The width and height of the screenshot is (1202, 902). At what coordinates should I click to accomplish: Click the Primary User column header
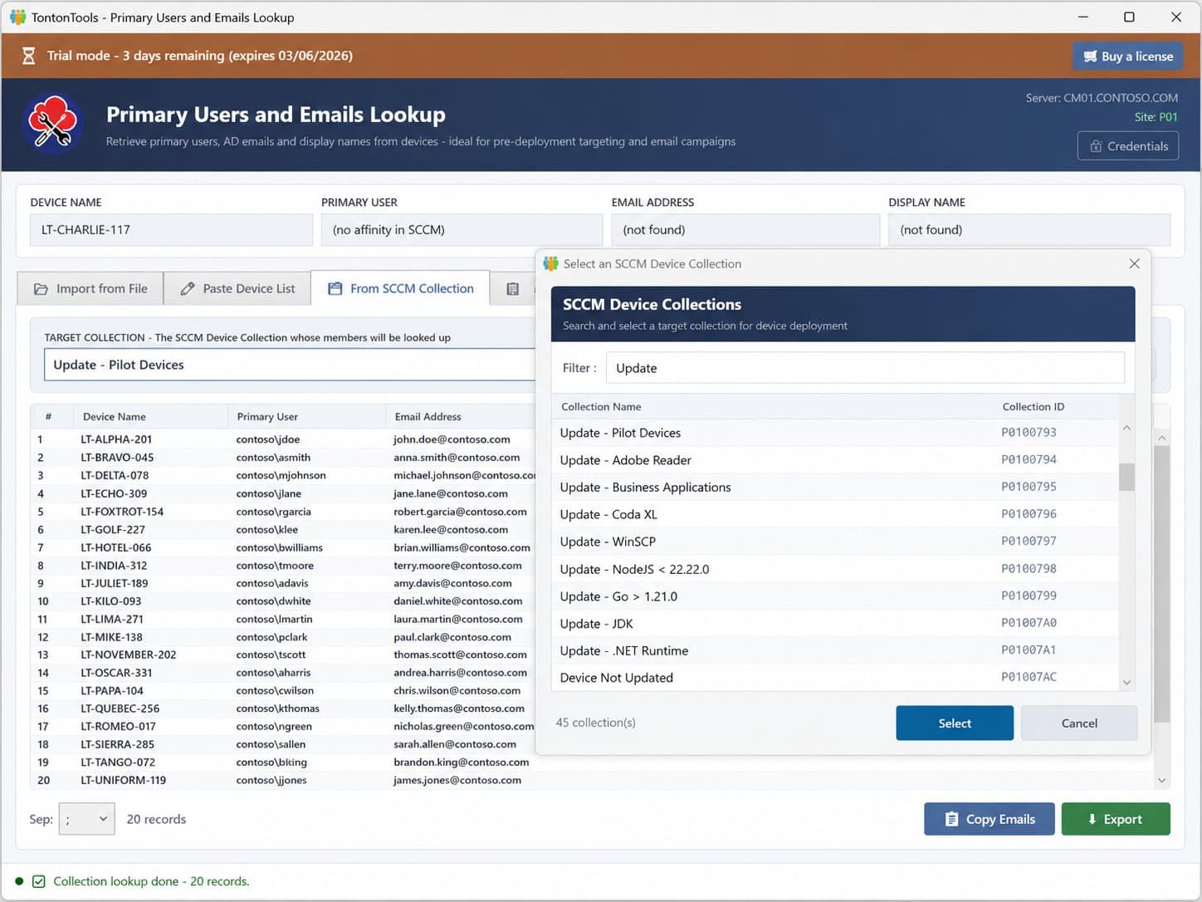[267, 417]
